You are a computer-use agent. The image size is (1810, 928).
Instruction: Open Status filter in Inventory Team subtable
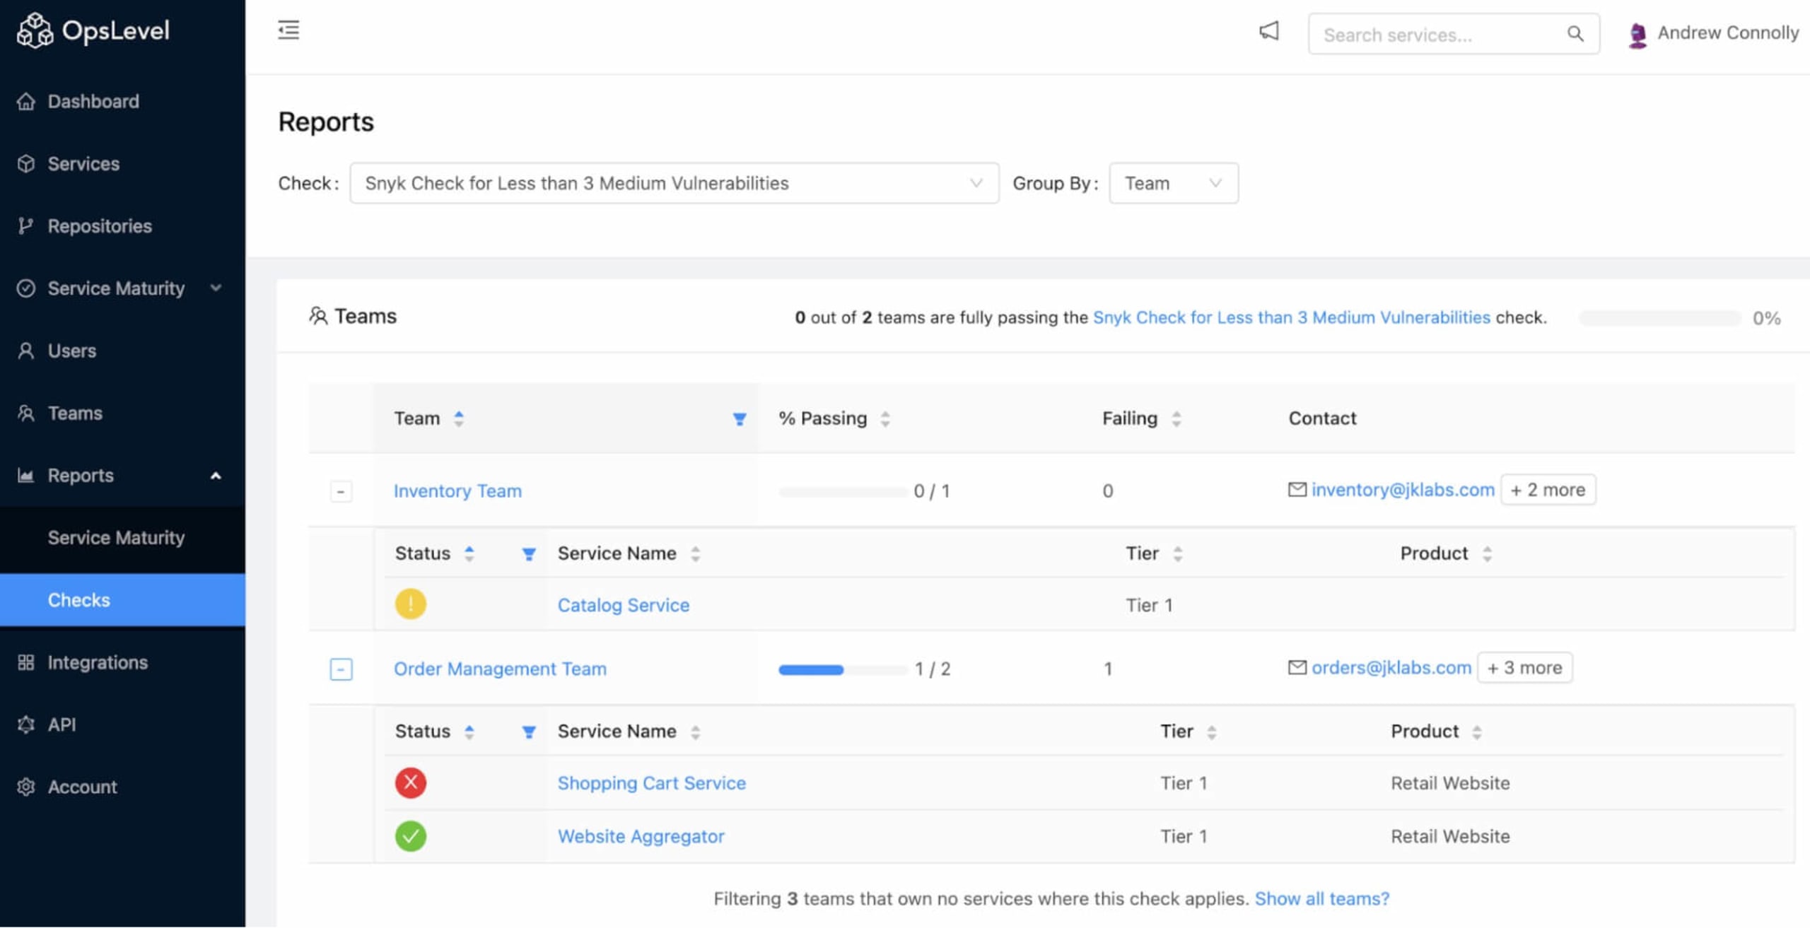pos(529,554)
